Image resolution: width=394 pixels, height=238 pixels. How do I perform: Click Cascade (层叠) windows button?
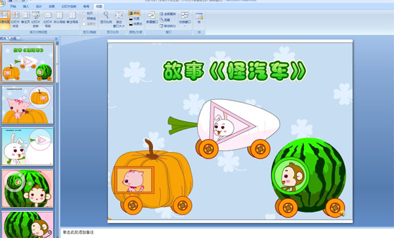click(165, 20)
